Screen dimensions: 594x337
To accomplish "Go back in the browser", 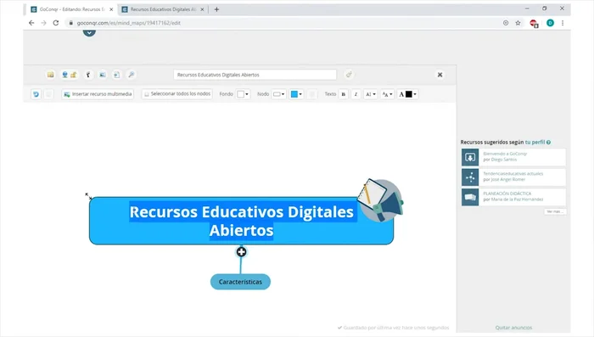I will 31,23.
